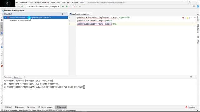The image size is (200, 112).
Task: Click the error count indicator in editor
Action: click(184, 18)
